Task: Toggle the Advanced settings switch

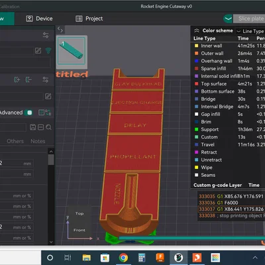Action: 28,113
